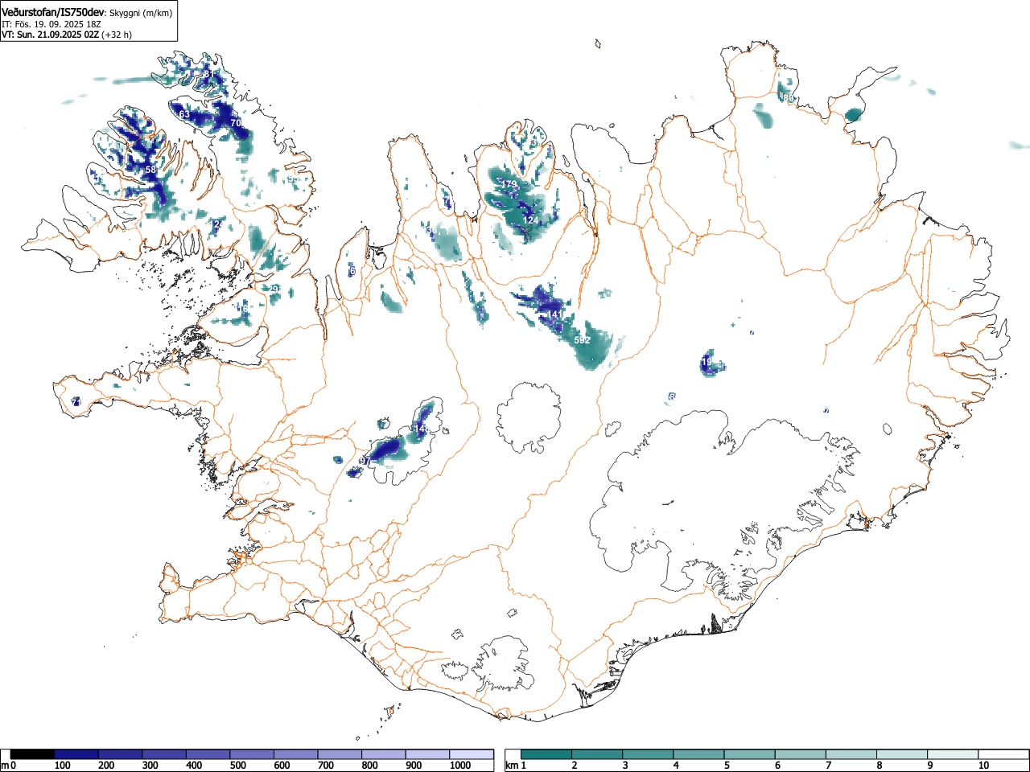Click the palest 900–1000 m legend swatch
This screenshot has width=1030, height=772.
coord(427,754)
